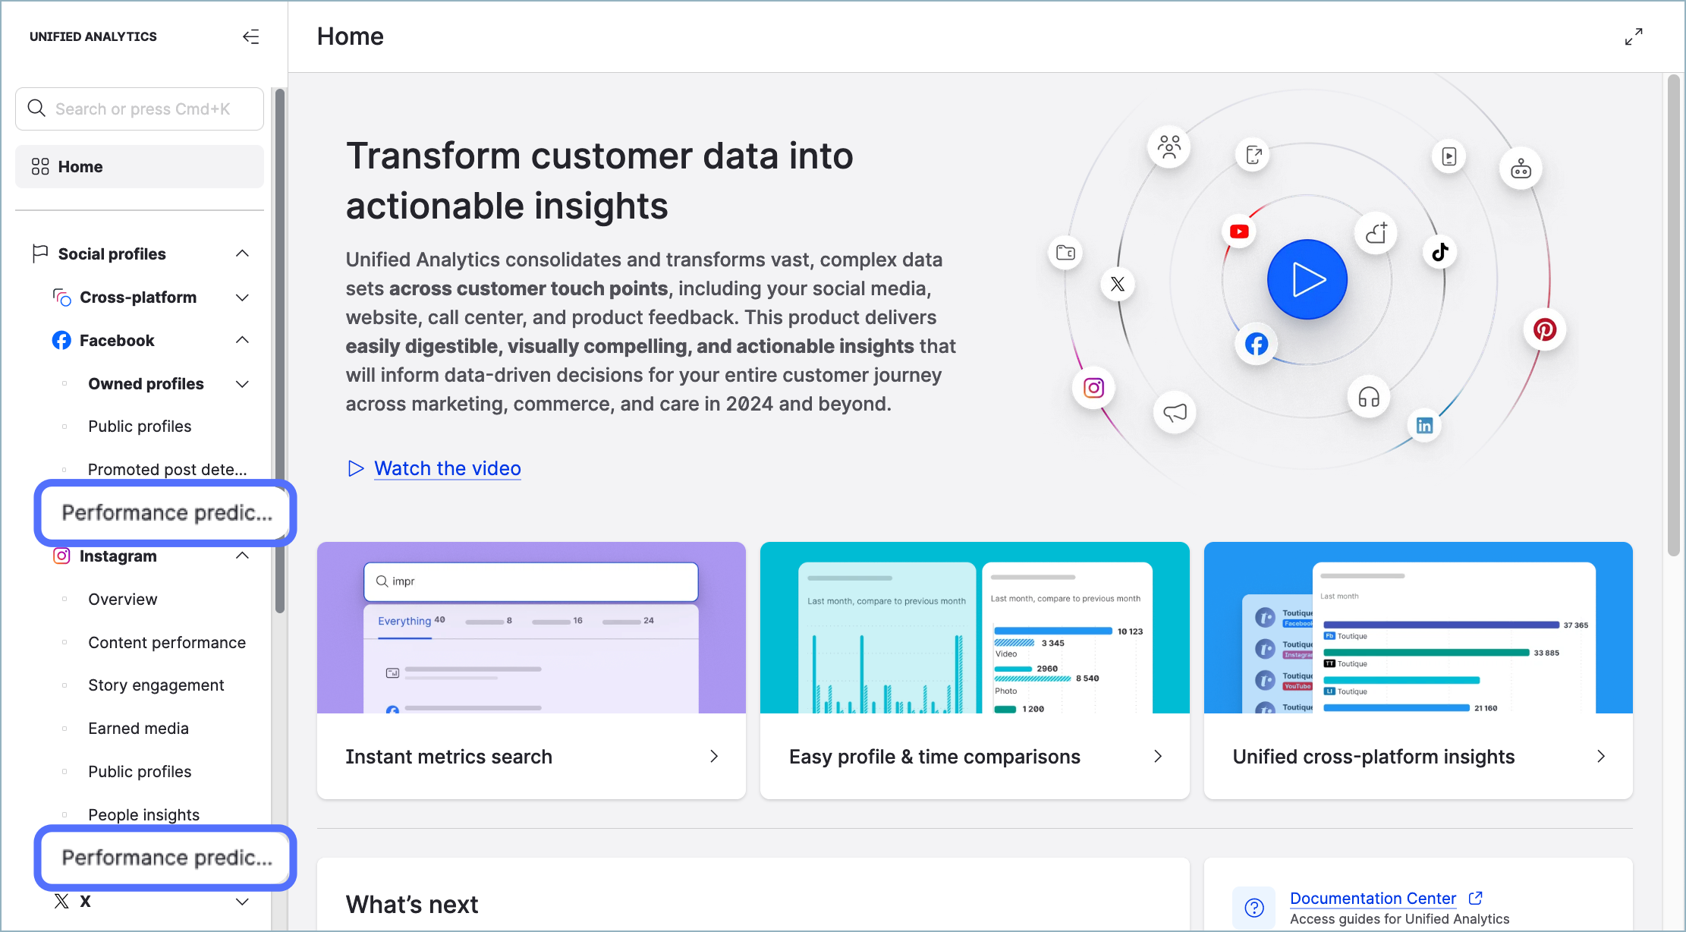The width and height of the screenshot is (1686, 932).
Task: Click the play button in the center of the diagram
Action: (1307, 279)
